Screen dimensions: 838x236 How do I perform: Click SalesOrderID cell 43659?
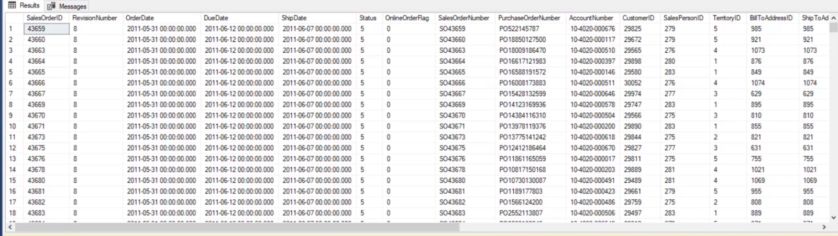pyautogui.click(x=46, y=29)
